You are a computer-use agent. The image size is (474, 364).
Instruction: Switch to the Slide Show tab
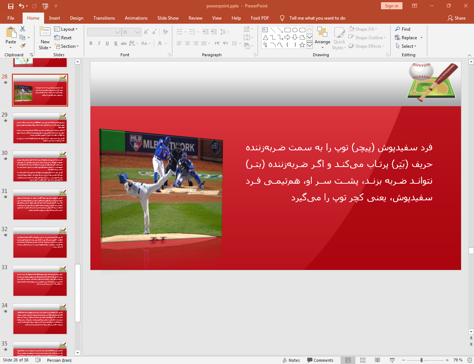tap(168, 18)
